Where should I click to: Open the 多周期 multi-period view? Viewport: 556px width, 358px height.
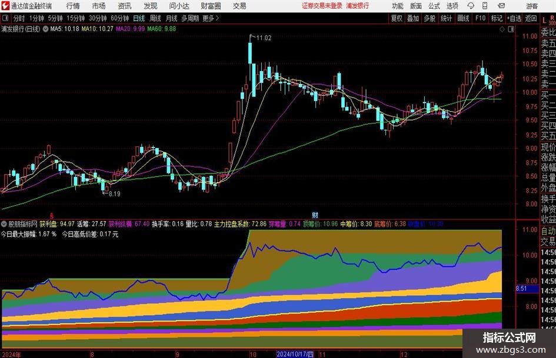tap(190, 18)
